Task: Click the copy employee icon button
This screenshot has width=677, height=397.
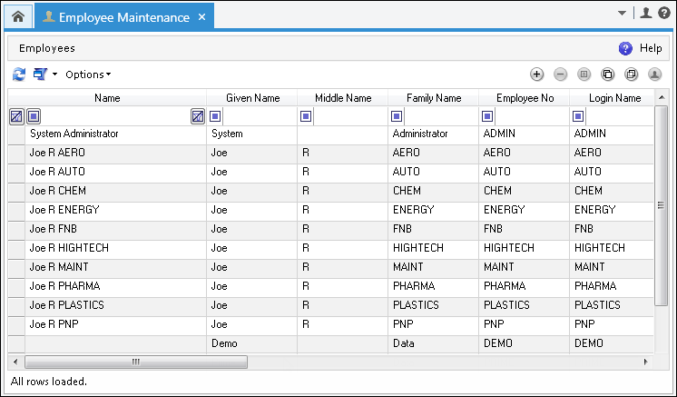Action: pyautogui.click(x=607, y=74)
